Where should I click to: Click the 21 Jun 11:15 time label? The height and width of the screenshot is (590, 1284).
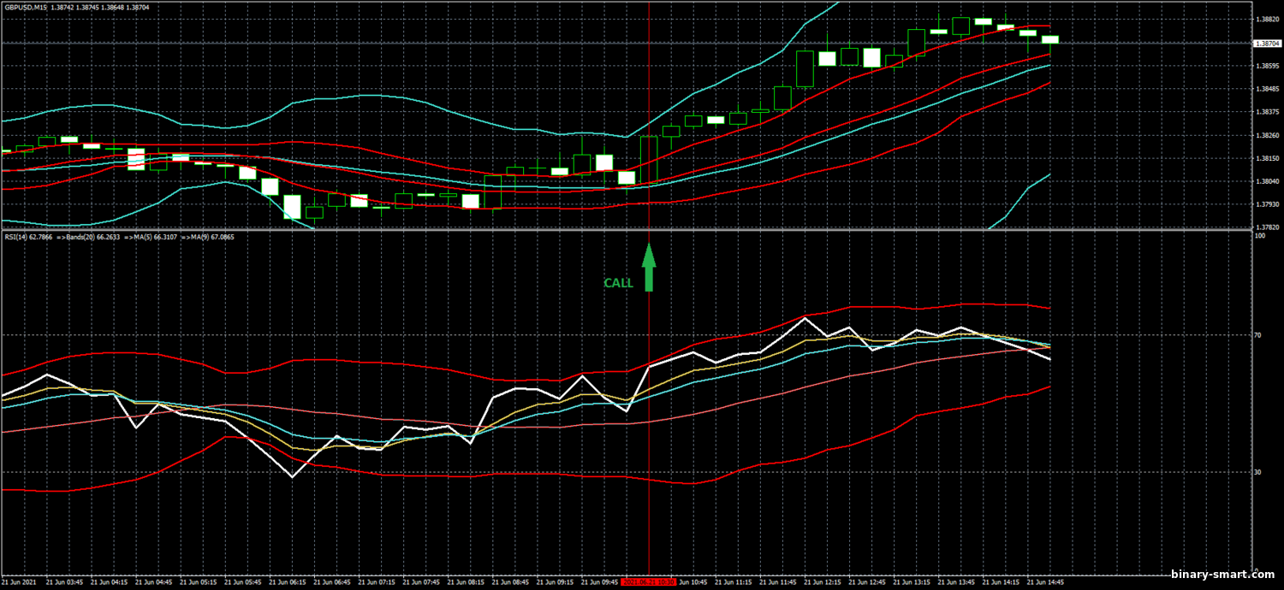(x=733, y=582)
